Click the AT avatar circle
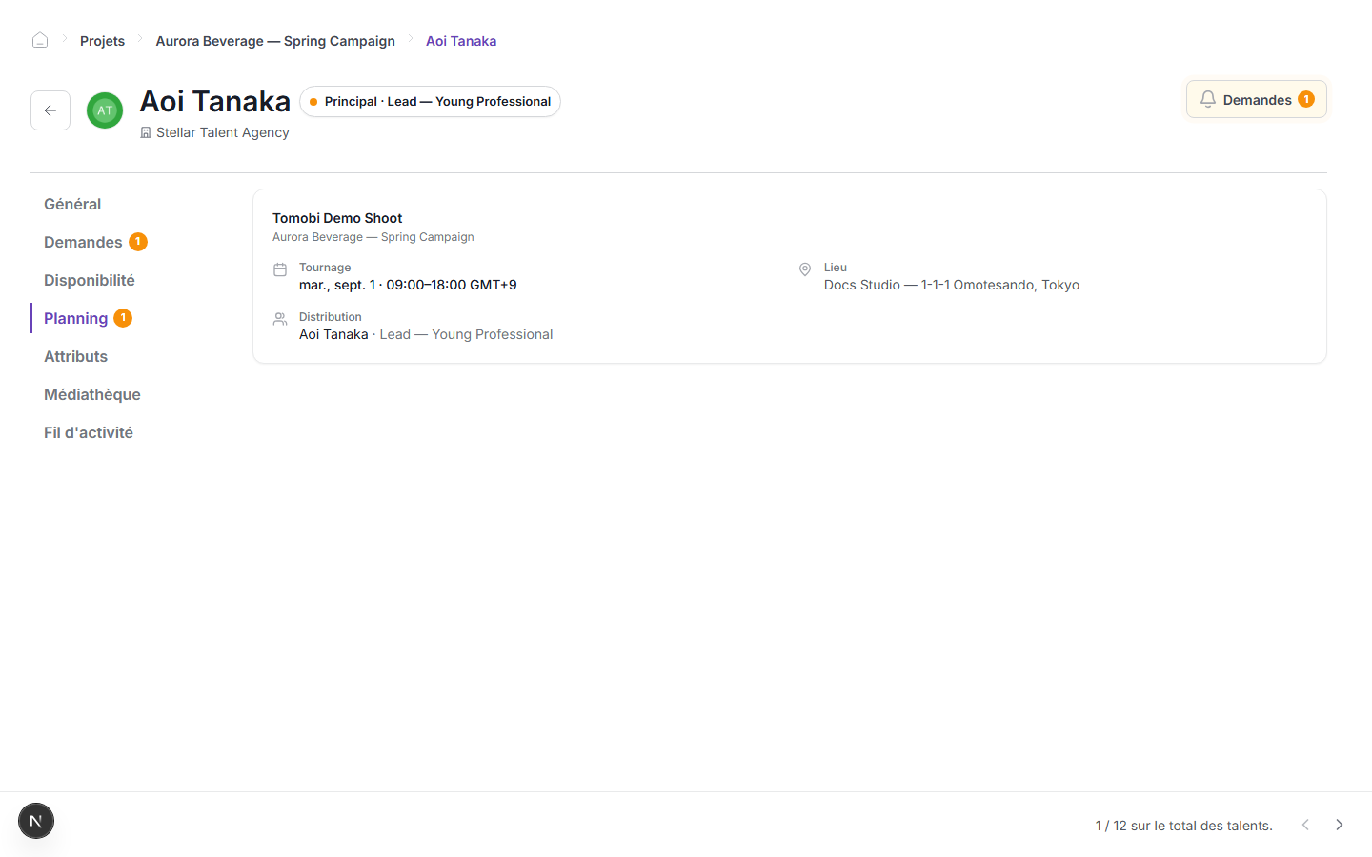This screenshot has height=857, width=1372. pyautogui.click(x=105, y=110)
